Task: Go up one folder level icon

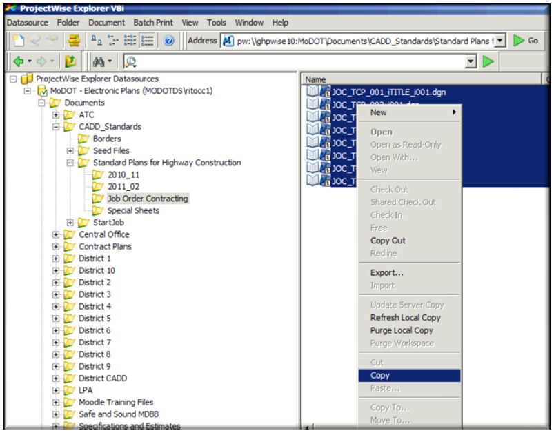Action: click(x=70, y=61)
